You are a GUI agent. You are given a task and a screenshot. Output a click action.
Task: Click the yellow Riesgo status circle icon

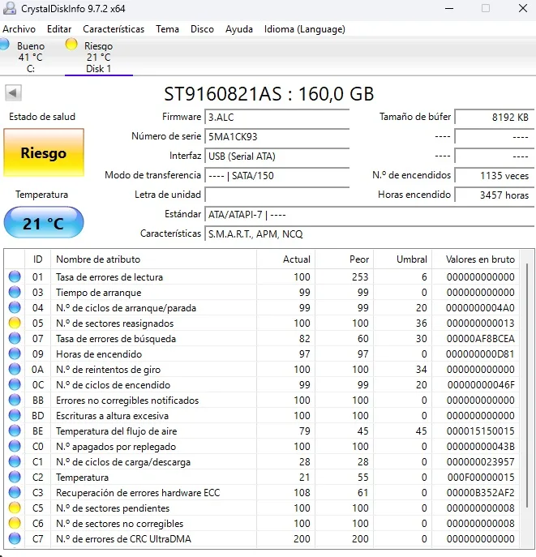coord(71,45)
